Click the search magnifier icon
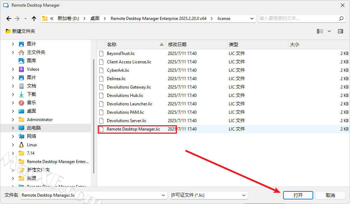This screenshot has height=204, width=350. pos(341,19)
